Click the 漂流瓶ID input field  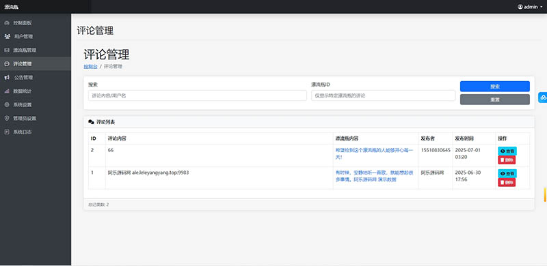pyautogui.click(x=383, y=95)
